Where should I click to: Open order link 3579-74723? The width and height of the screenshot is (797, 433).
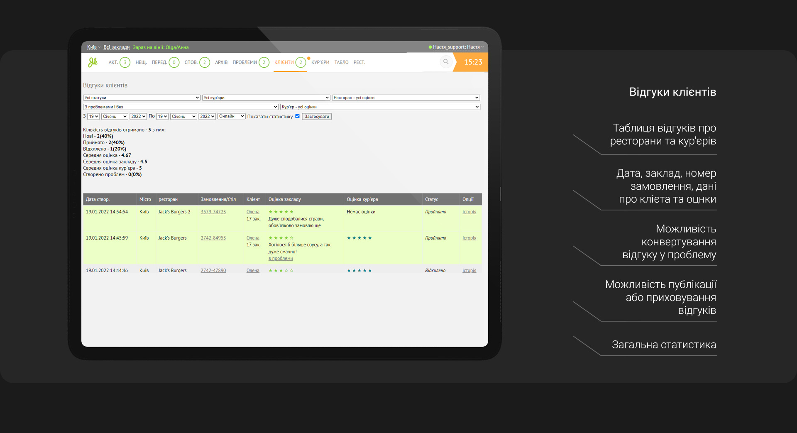pos(213,212)
